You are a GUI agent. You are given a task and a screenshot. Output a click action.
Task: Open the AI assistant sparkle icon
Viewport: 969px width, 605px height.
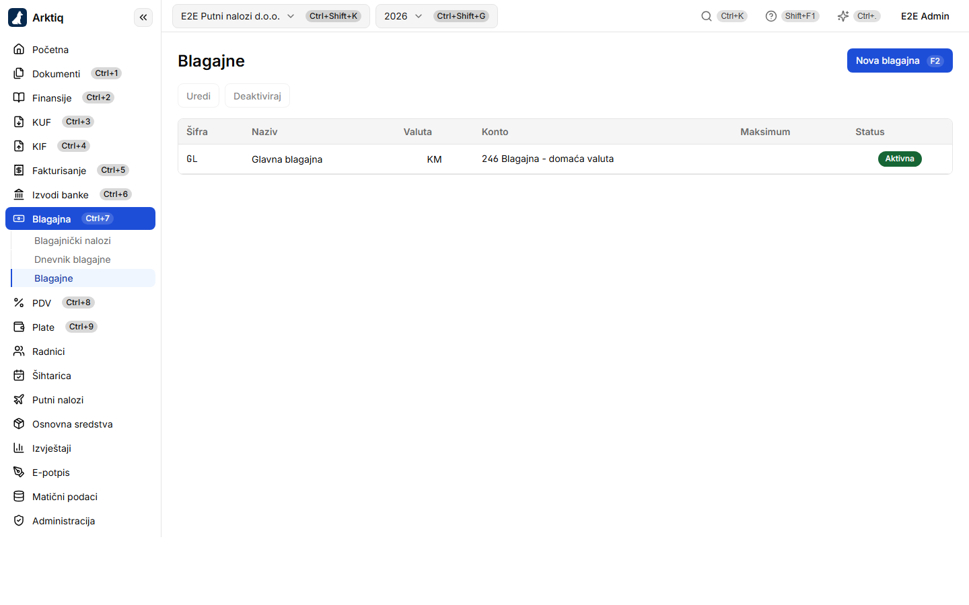point(843,16)
